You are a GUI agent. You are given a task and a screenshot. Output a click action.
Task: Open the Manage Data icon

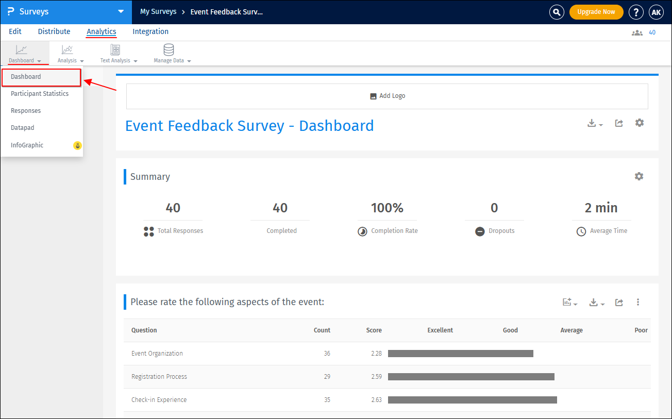pos(169,51)
